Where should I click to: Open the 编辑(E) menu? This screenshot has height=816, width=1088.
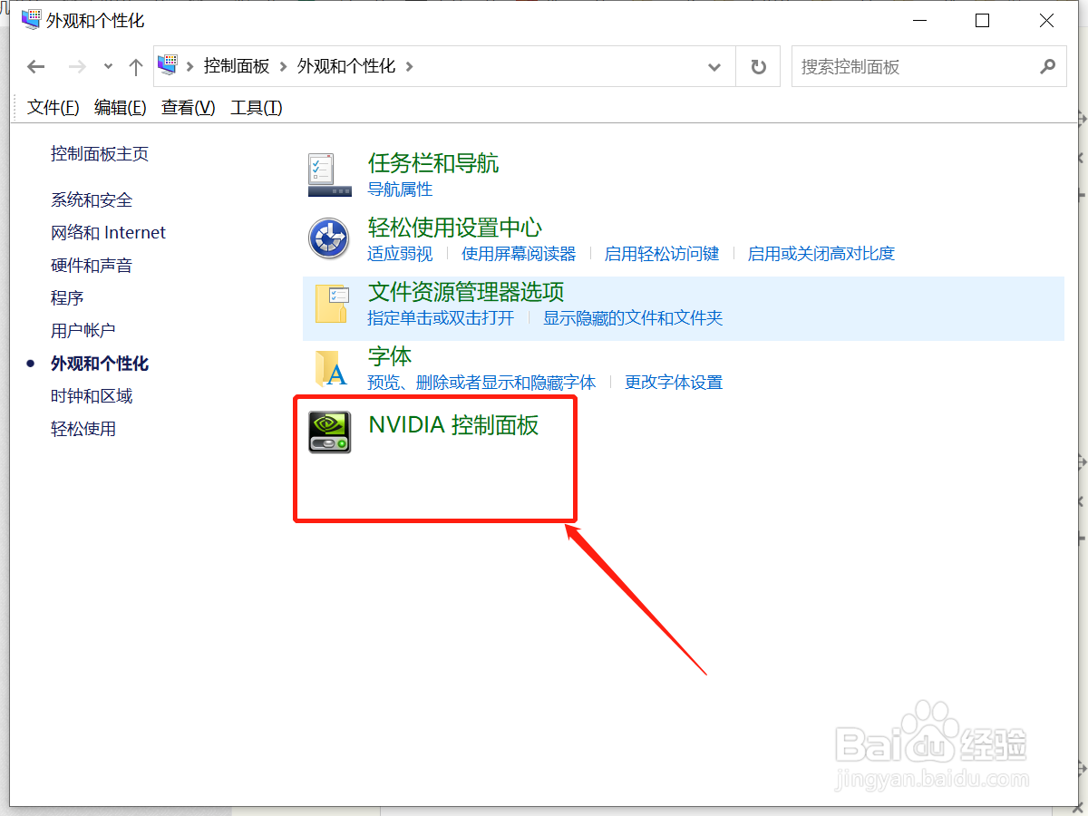(121, 108)
